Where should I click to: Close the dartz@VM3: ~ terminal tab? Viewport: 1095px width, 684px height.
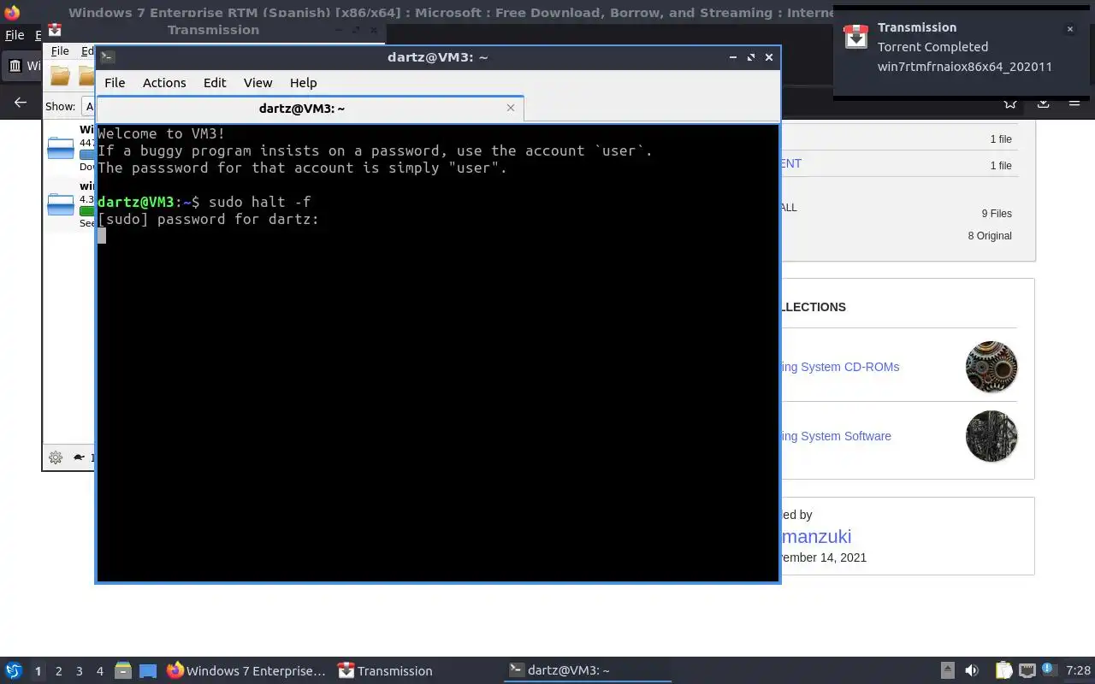511,108
